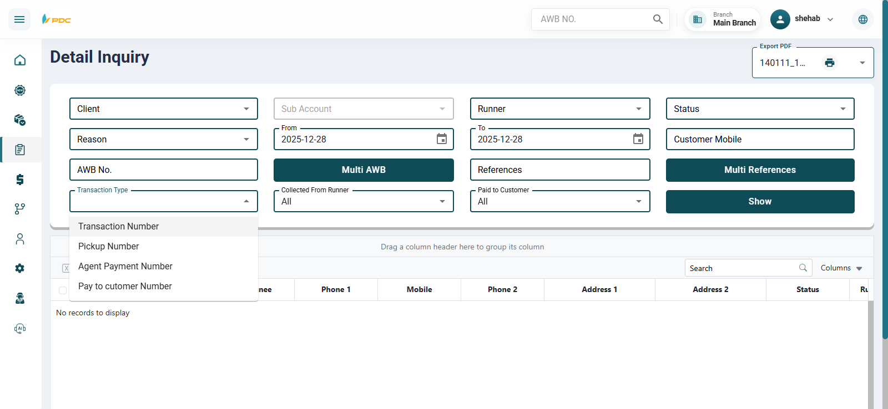
Task: Open the From date calendar icon
Action: click(441, 139)
